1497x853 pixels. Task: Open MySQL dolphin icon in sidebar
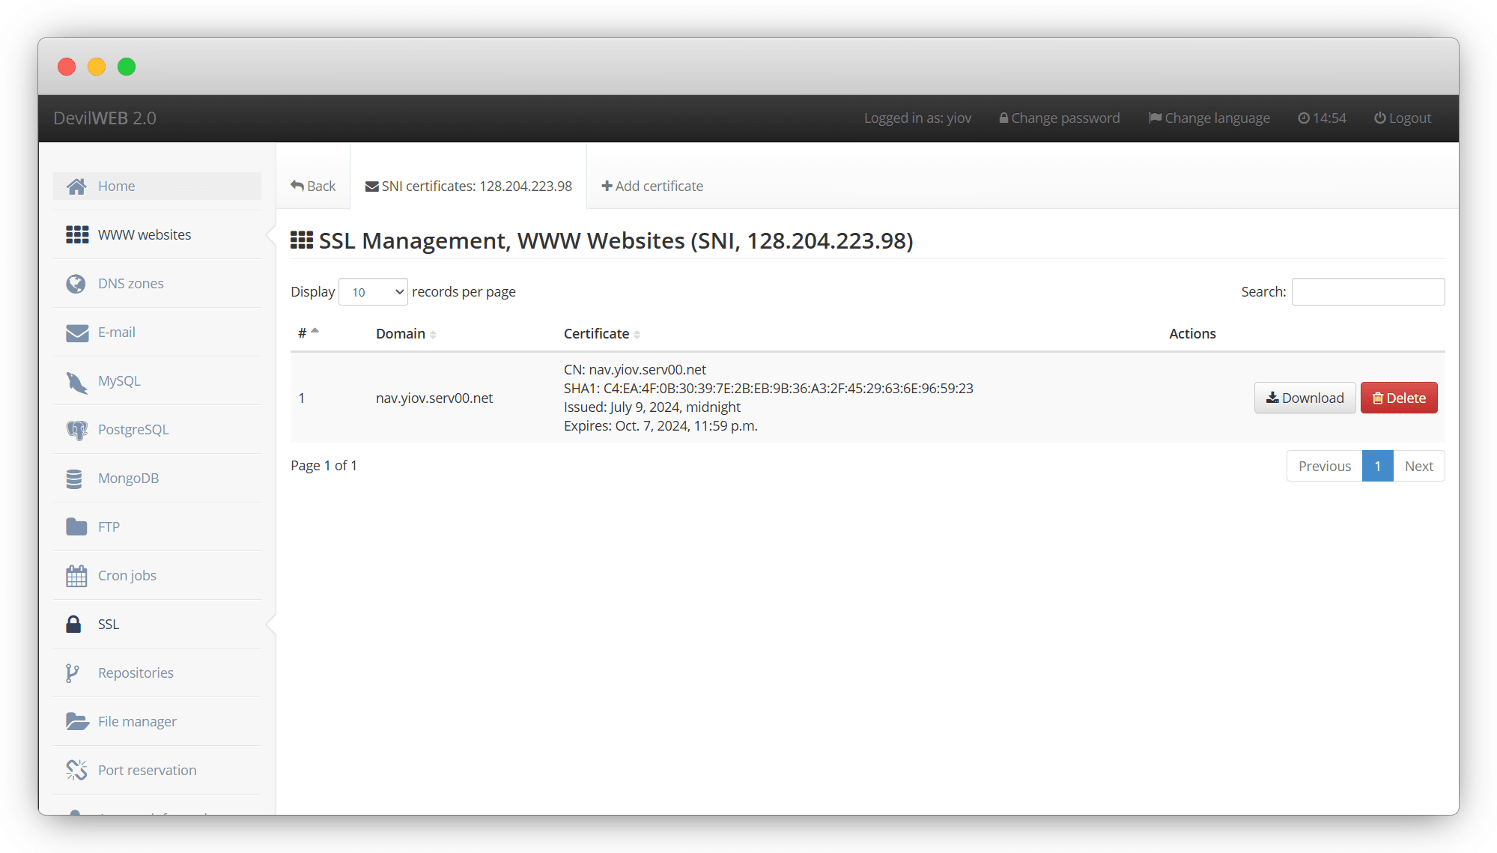coord(76,382)
